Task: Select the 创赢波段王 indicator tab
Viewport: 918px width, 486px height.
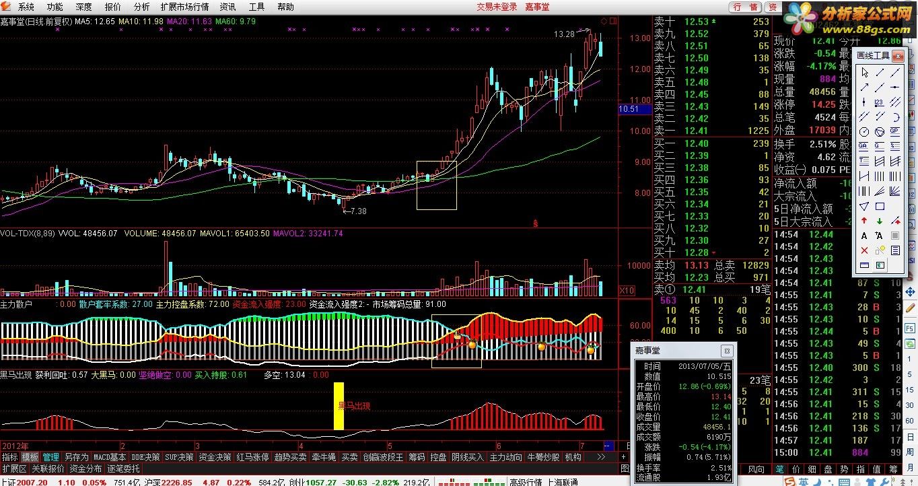Action: click(x=384, y=457)
